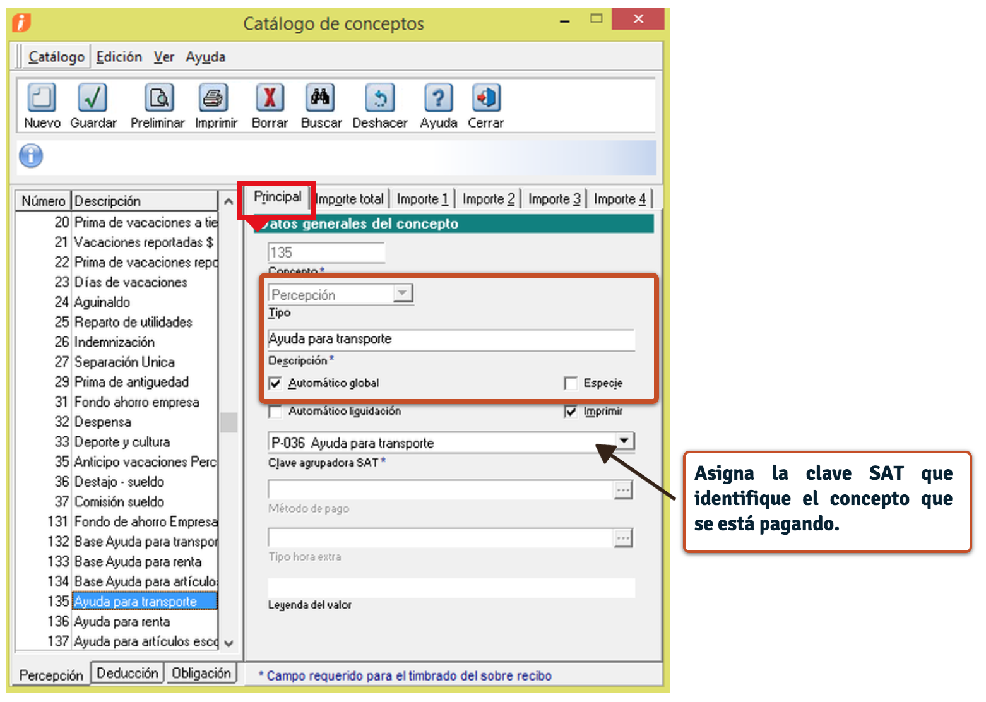Viewport: 986px width, 702px height.
Task: Select the Percepción bottom tab
Action: [x=51, y=675]
